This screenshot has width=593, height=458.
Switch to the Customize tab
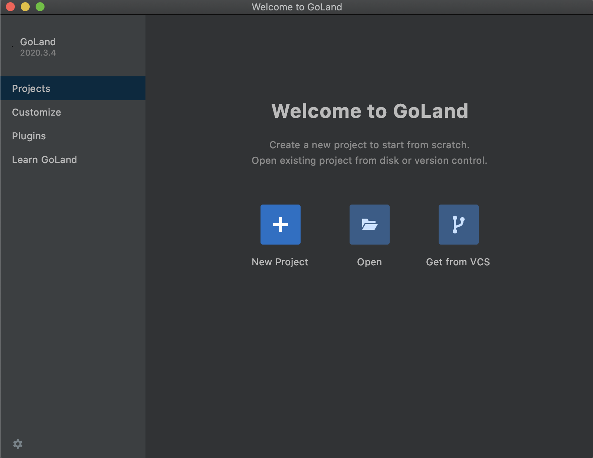tap(73, 112)
